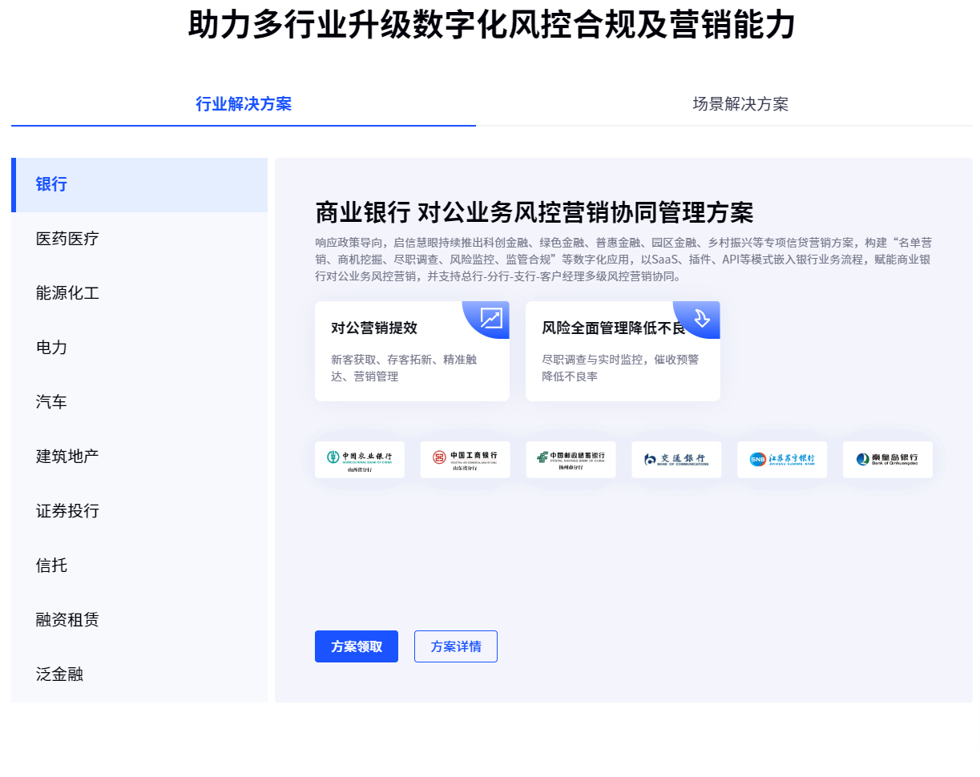Select 电力 in the industry list
The image size is (980, 777).
pos(139,348)
